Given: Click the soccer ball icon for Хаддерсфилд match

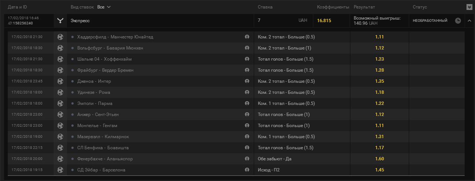Looking at the screenshot, I should (60, 37).
